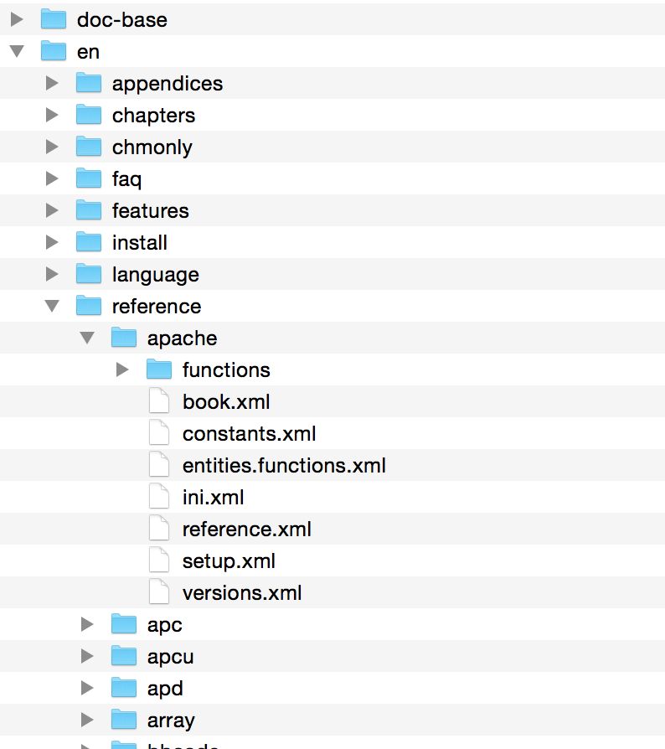Collapse the apache folder triangle
The height and width of the screenshot is (749, 665).
pos(87,338)
